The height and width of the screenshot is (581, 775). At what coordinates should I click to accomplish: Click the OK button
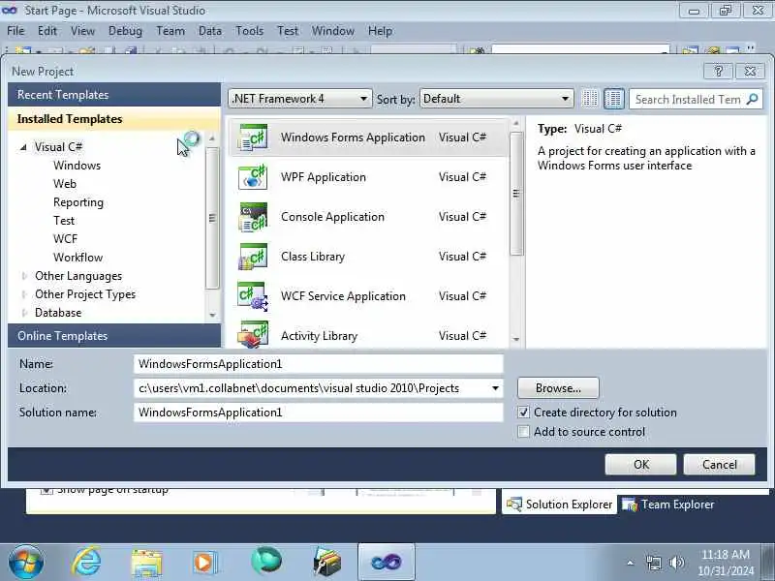pyautogui.click(x=640, y=465)
